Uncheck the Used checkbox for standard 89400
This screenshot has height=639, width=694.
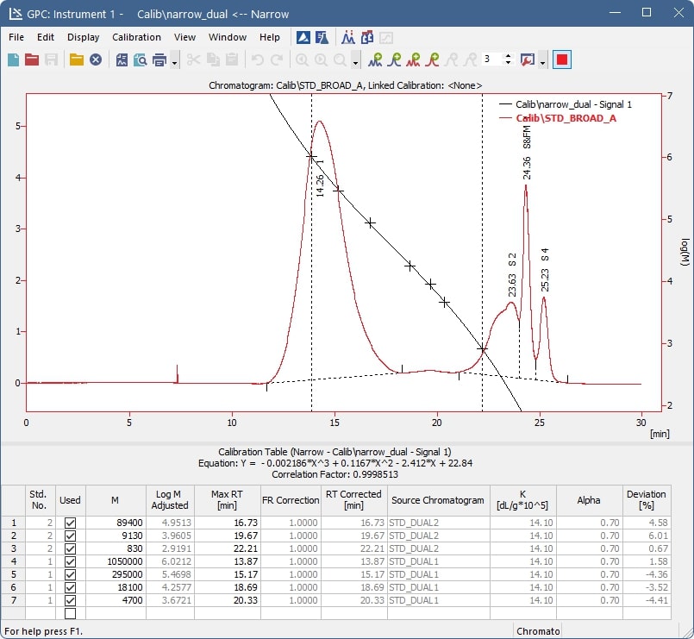tap(70, 522)
